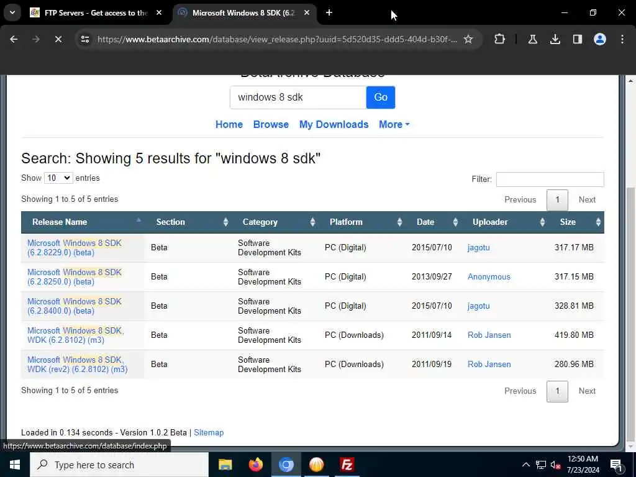The width and height of the screenshot is (636, 477).
Task: Open the notification center icon
Action: click(x=617, y=466)
